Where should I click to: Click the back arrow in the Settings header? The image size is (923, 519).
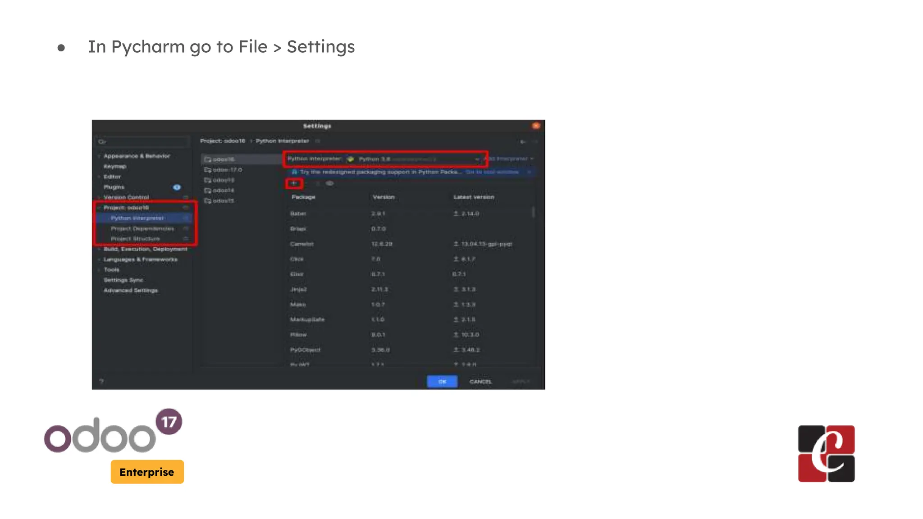tap(523, 141)
